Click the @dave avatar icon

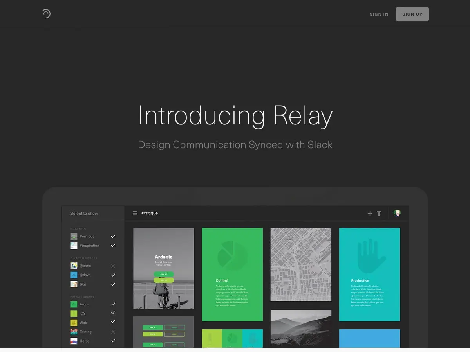(74, 275)
